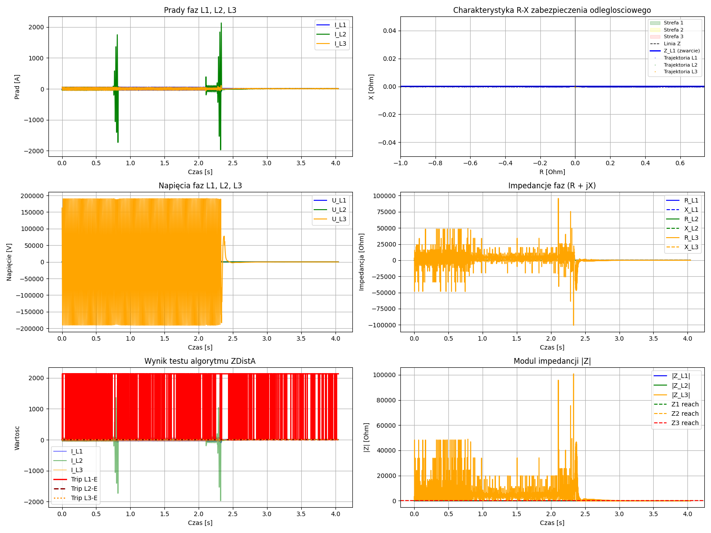Click the 'R [Ohm]' x-axis label

click(552, 172)
